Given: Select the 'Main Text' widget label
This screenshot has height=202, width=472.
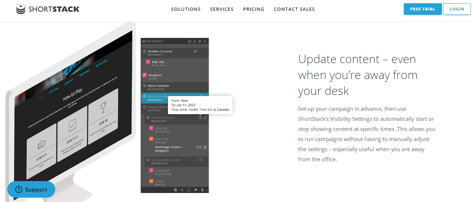Looking at the screenshot, I should [158, 62].
